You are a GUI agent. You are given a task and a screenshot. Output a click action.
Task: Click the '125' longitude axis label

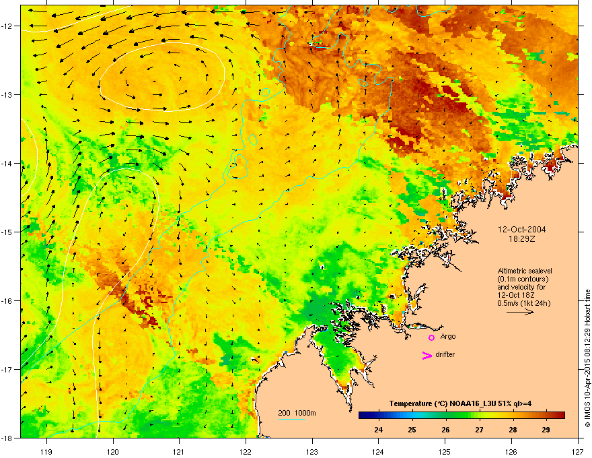click(445, 451)
